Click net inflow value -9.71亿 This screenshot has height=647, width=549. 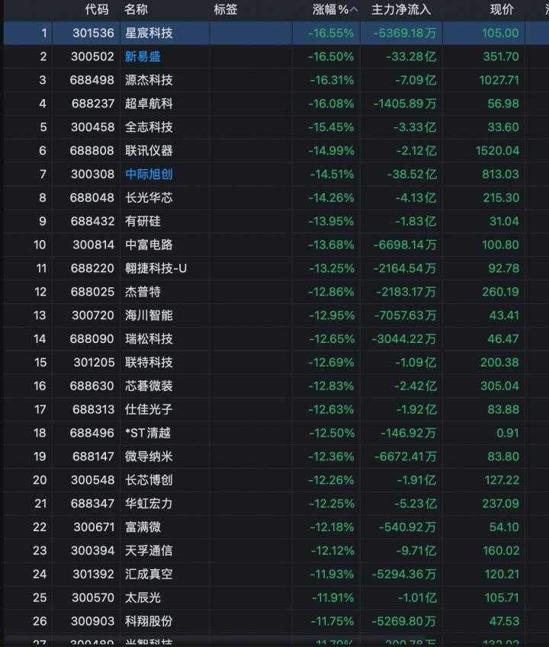pyautogui.click(x=416, y=550)
